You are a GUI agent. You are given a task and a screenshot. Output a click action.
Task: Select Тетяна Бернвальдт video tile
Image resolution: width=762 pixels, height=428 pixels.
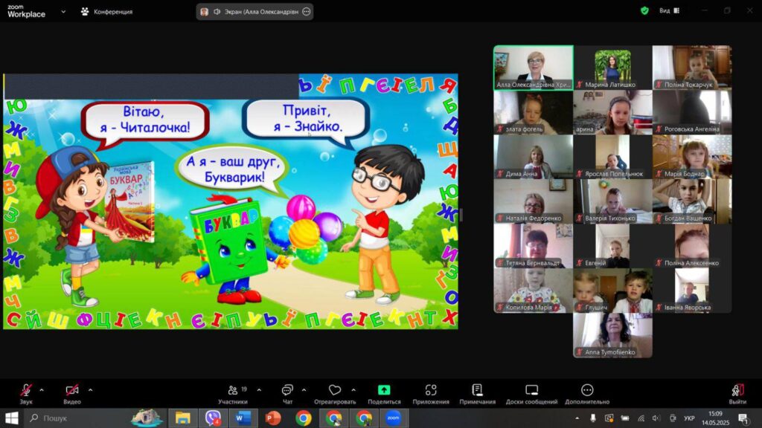[x=534, y=246]
